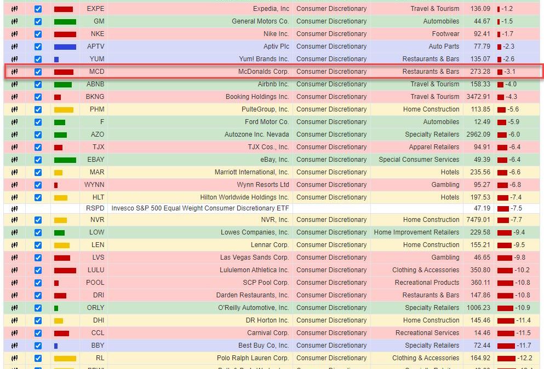This screenshot has height=369, width=544.
Task: Open the chart icon for LEN row
Action: (x=14, y=245)
